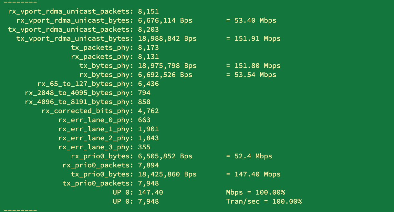
Task: Select the rx_corrected_bits_phy value 4,762
Action: (x=148, y=111)
